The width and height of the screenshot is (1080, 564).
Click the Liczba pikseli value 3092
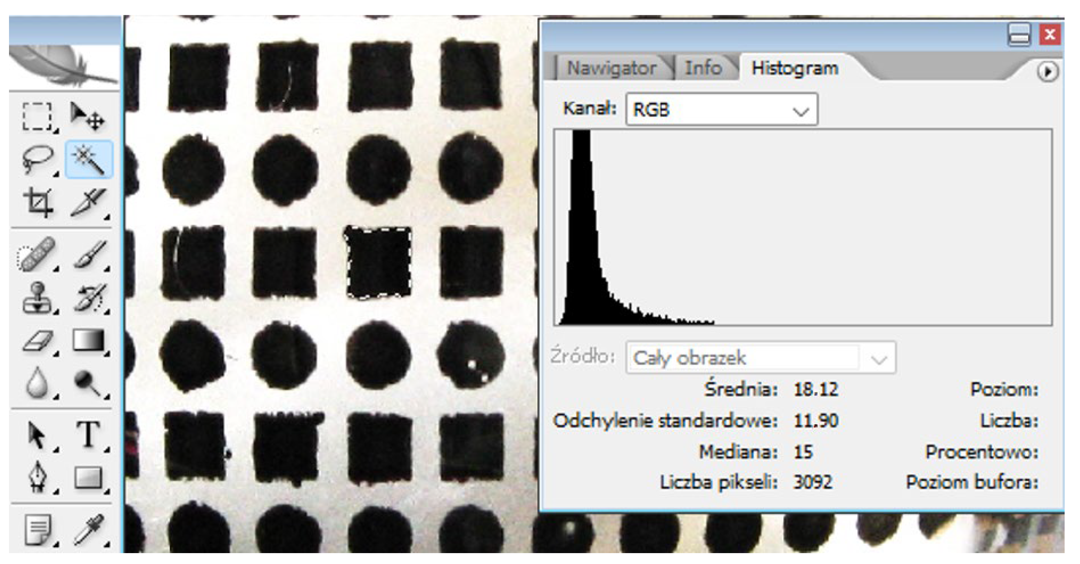pyautogui.click(x=812, y=482)
